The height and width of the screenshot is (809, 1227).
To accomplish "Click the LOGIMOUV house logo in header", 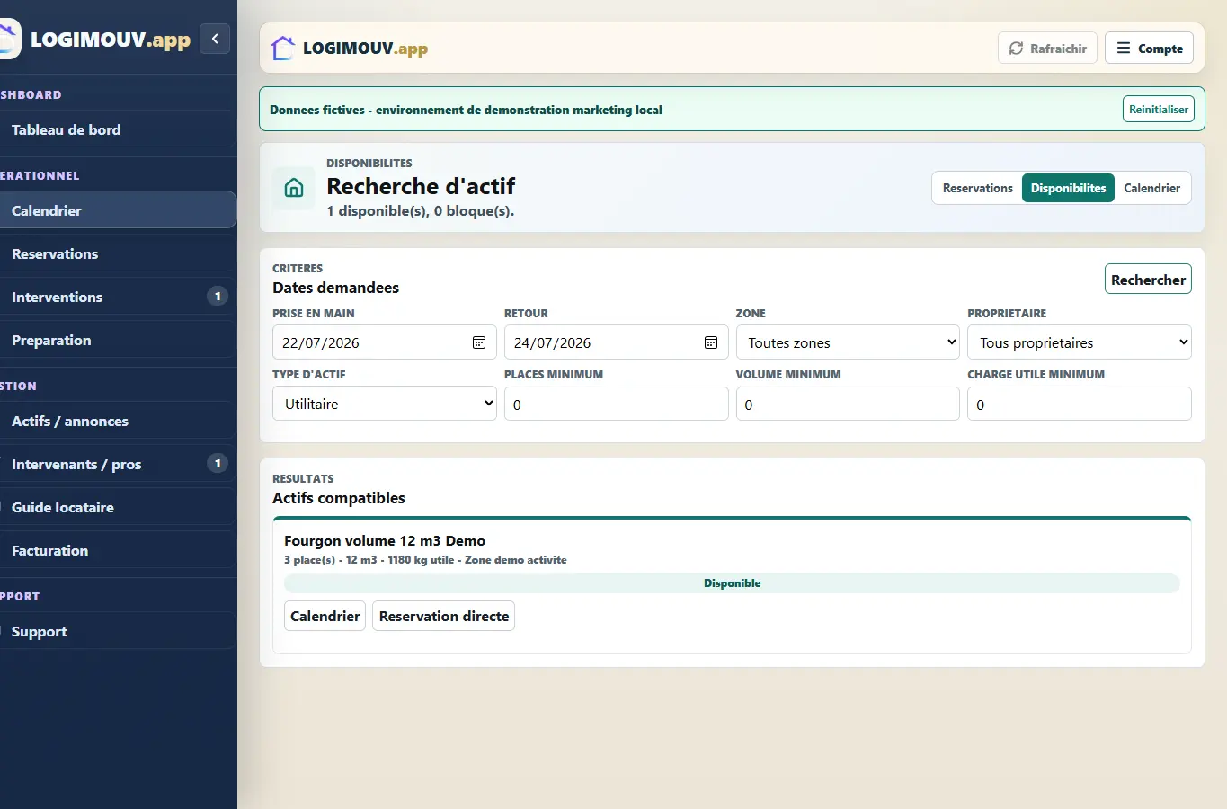I will [283, 48].
